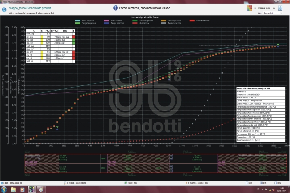The width and height of the screenshot is (290, 193).
Task: Click the previous page double-arrow button
Action: coord(256,8)
